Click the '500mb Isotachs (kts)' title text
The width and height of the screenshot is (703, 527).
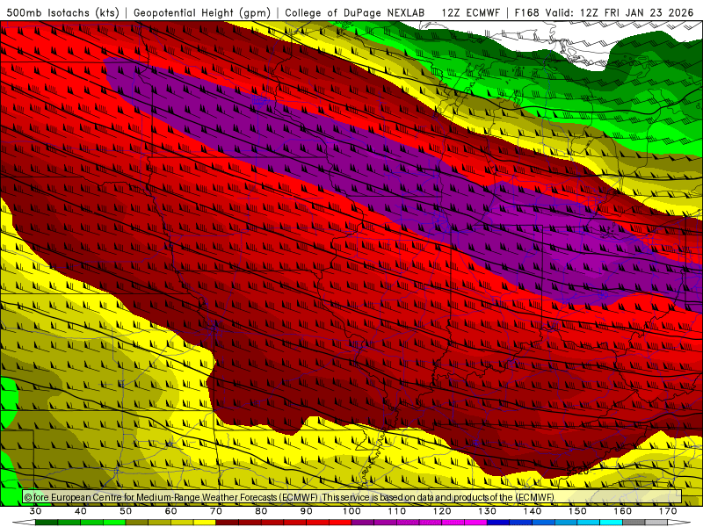[x=62, y=12]
